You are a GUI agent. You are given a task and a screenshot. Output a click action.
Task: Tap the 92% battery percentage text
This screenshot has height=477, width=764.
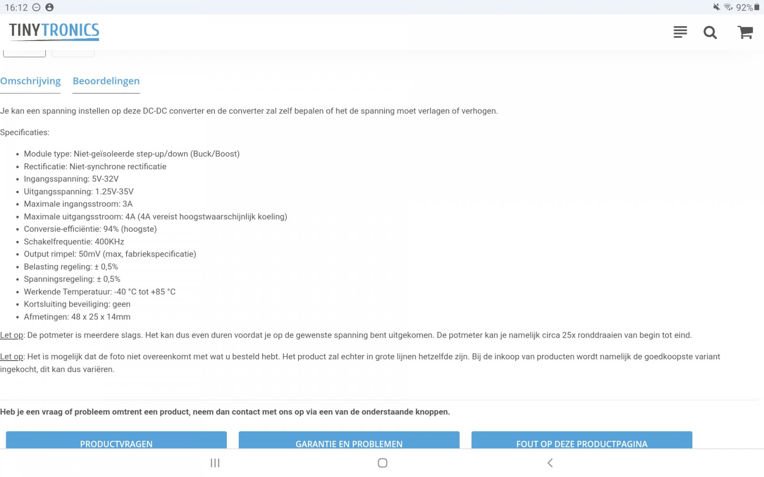click(x=744, y=7)
